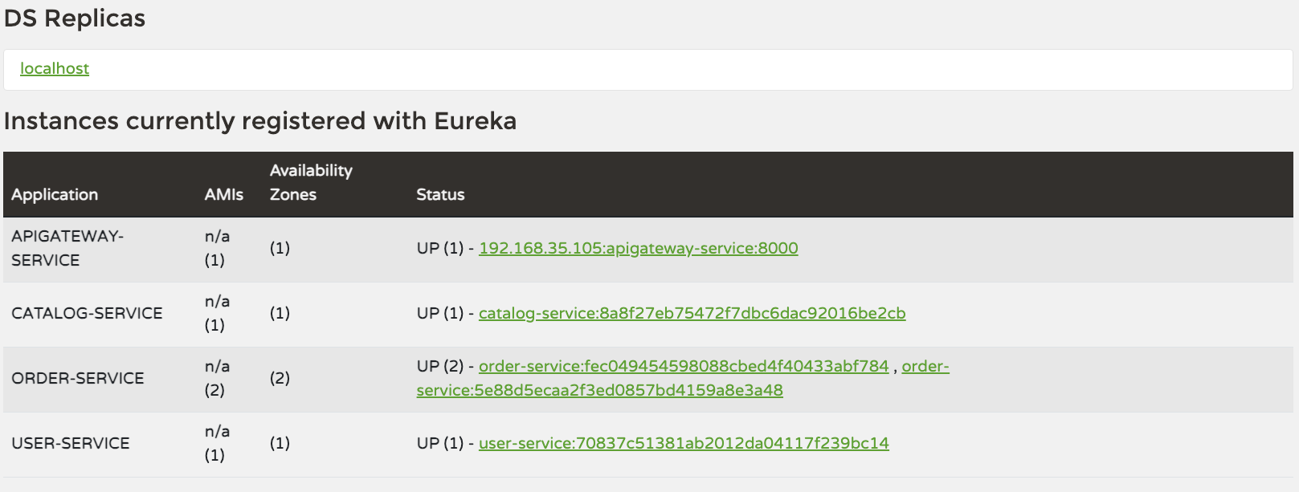Click the UP (1) status text for CATALOG-SERVICE
This screenshot has width=1299, height=492.
tap(439, 313)
